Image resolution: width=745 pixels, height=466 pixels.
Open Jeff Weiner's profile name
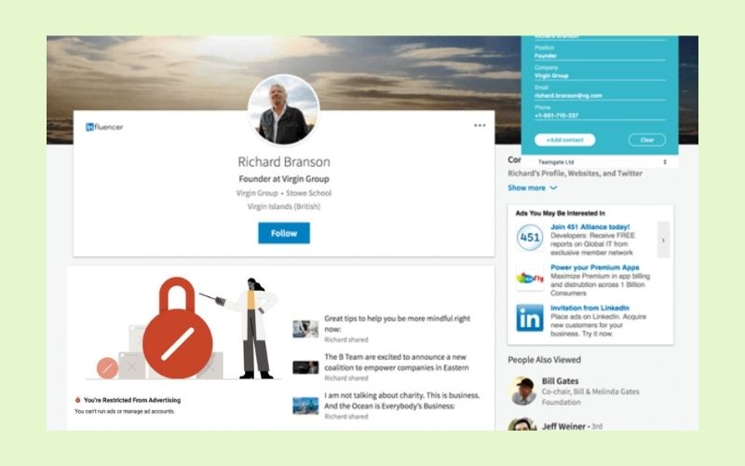click(563, 426)
